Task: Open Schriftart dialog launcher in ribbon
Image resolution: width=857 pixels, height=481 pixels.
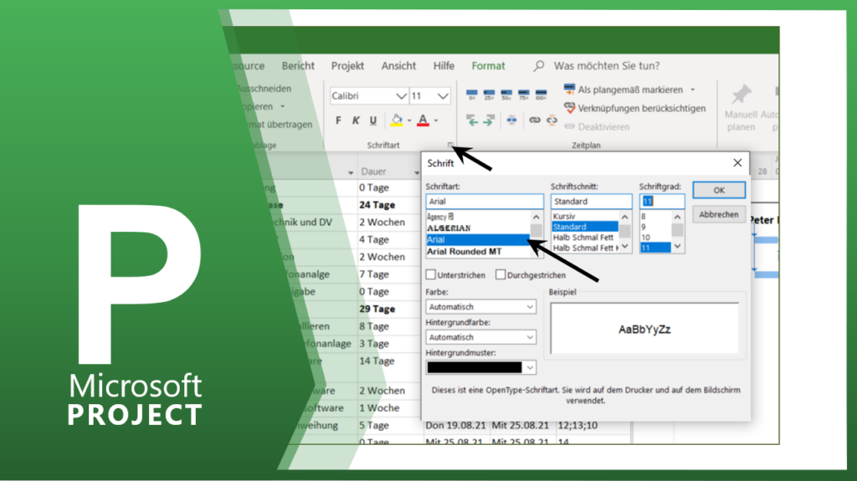Action: (450, 146)
